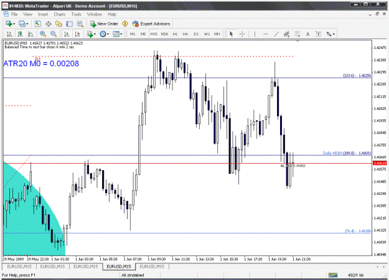Open the Charts menu
The height and width of the screenshot is (280, 389).
click(x=60, y=14)
